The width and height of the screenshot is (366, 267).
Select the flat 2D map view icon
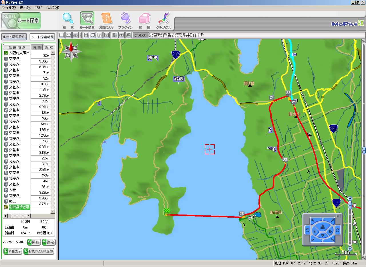(62, 35)
